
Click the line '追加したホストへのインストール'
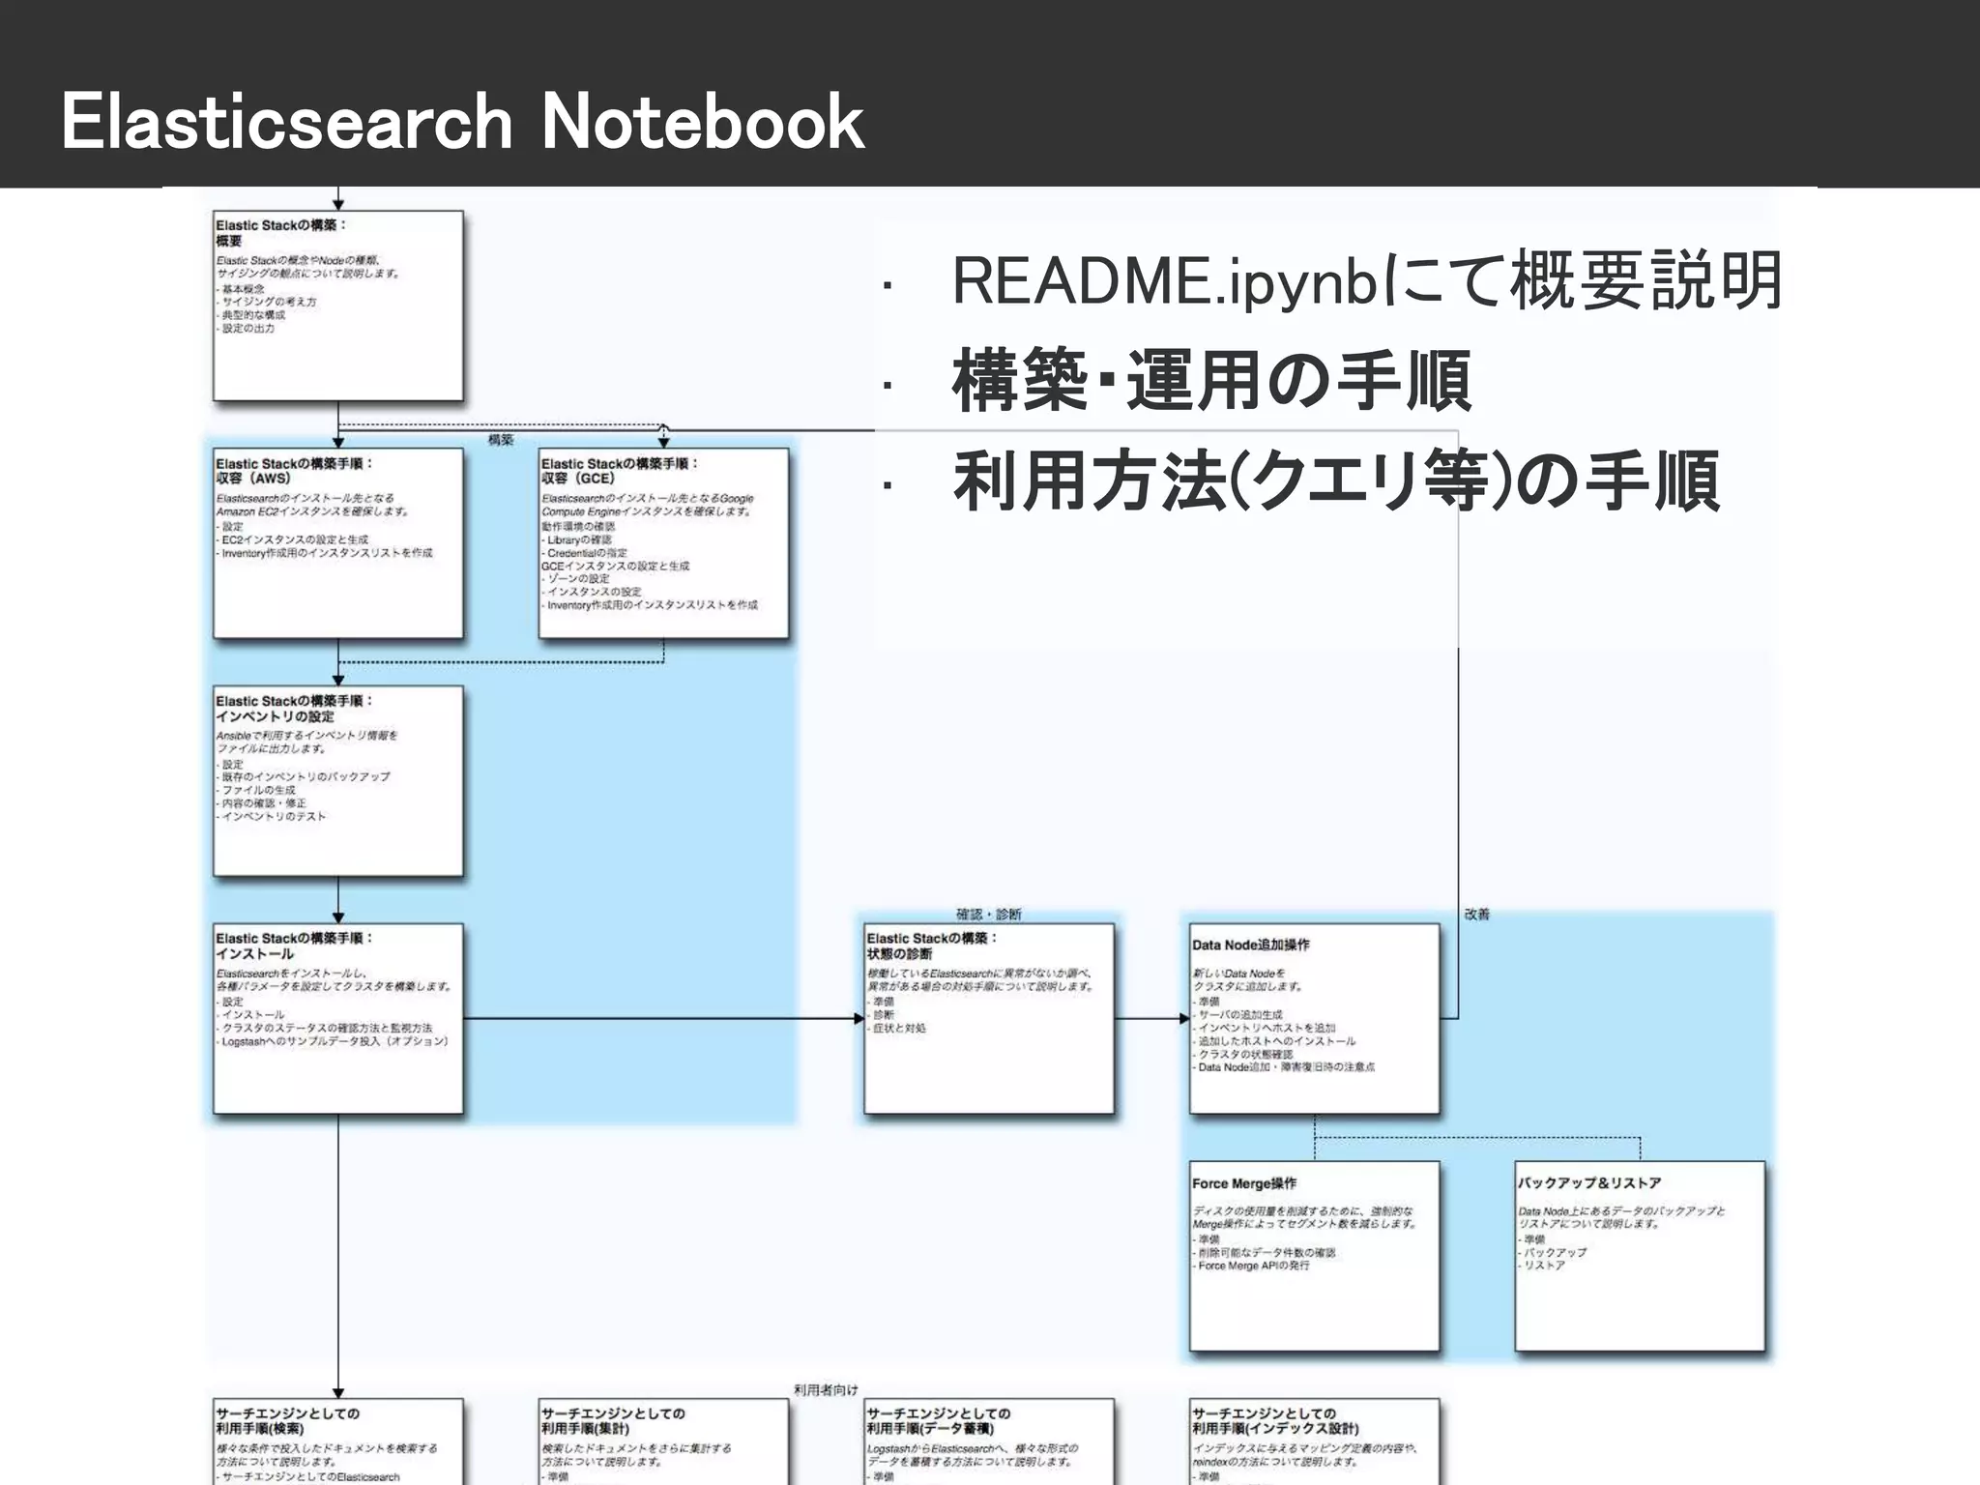coord(1275,1041)
